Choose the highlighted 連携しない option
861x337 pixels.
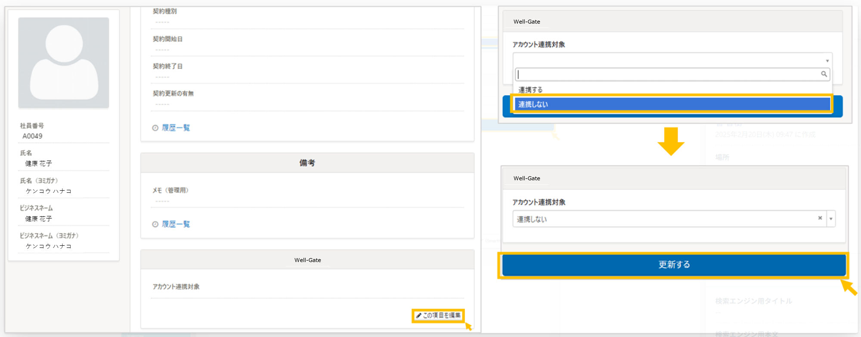click(672, 104)
